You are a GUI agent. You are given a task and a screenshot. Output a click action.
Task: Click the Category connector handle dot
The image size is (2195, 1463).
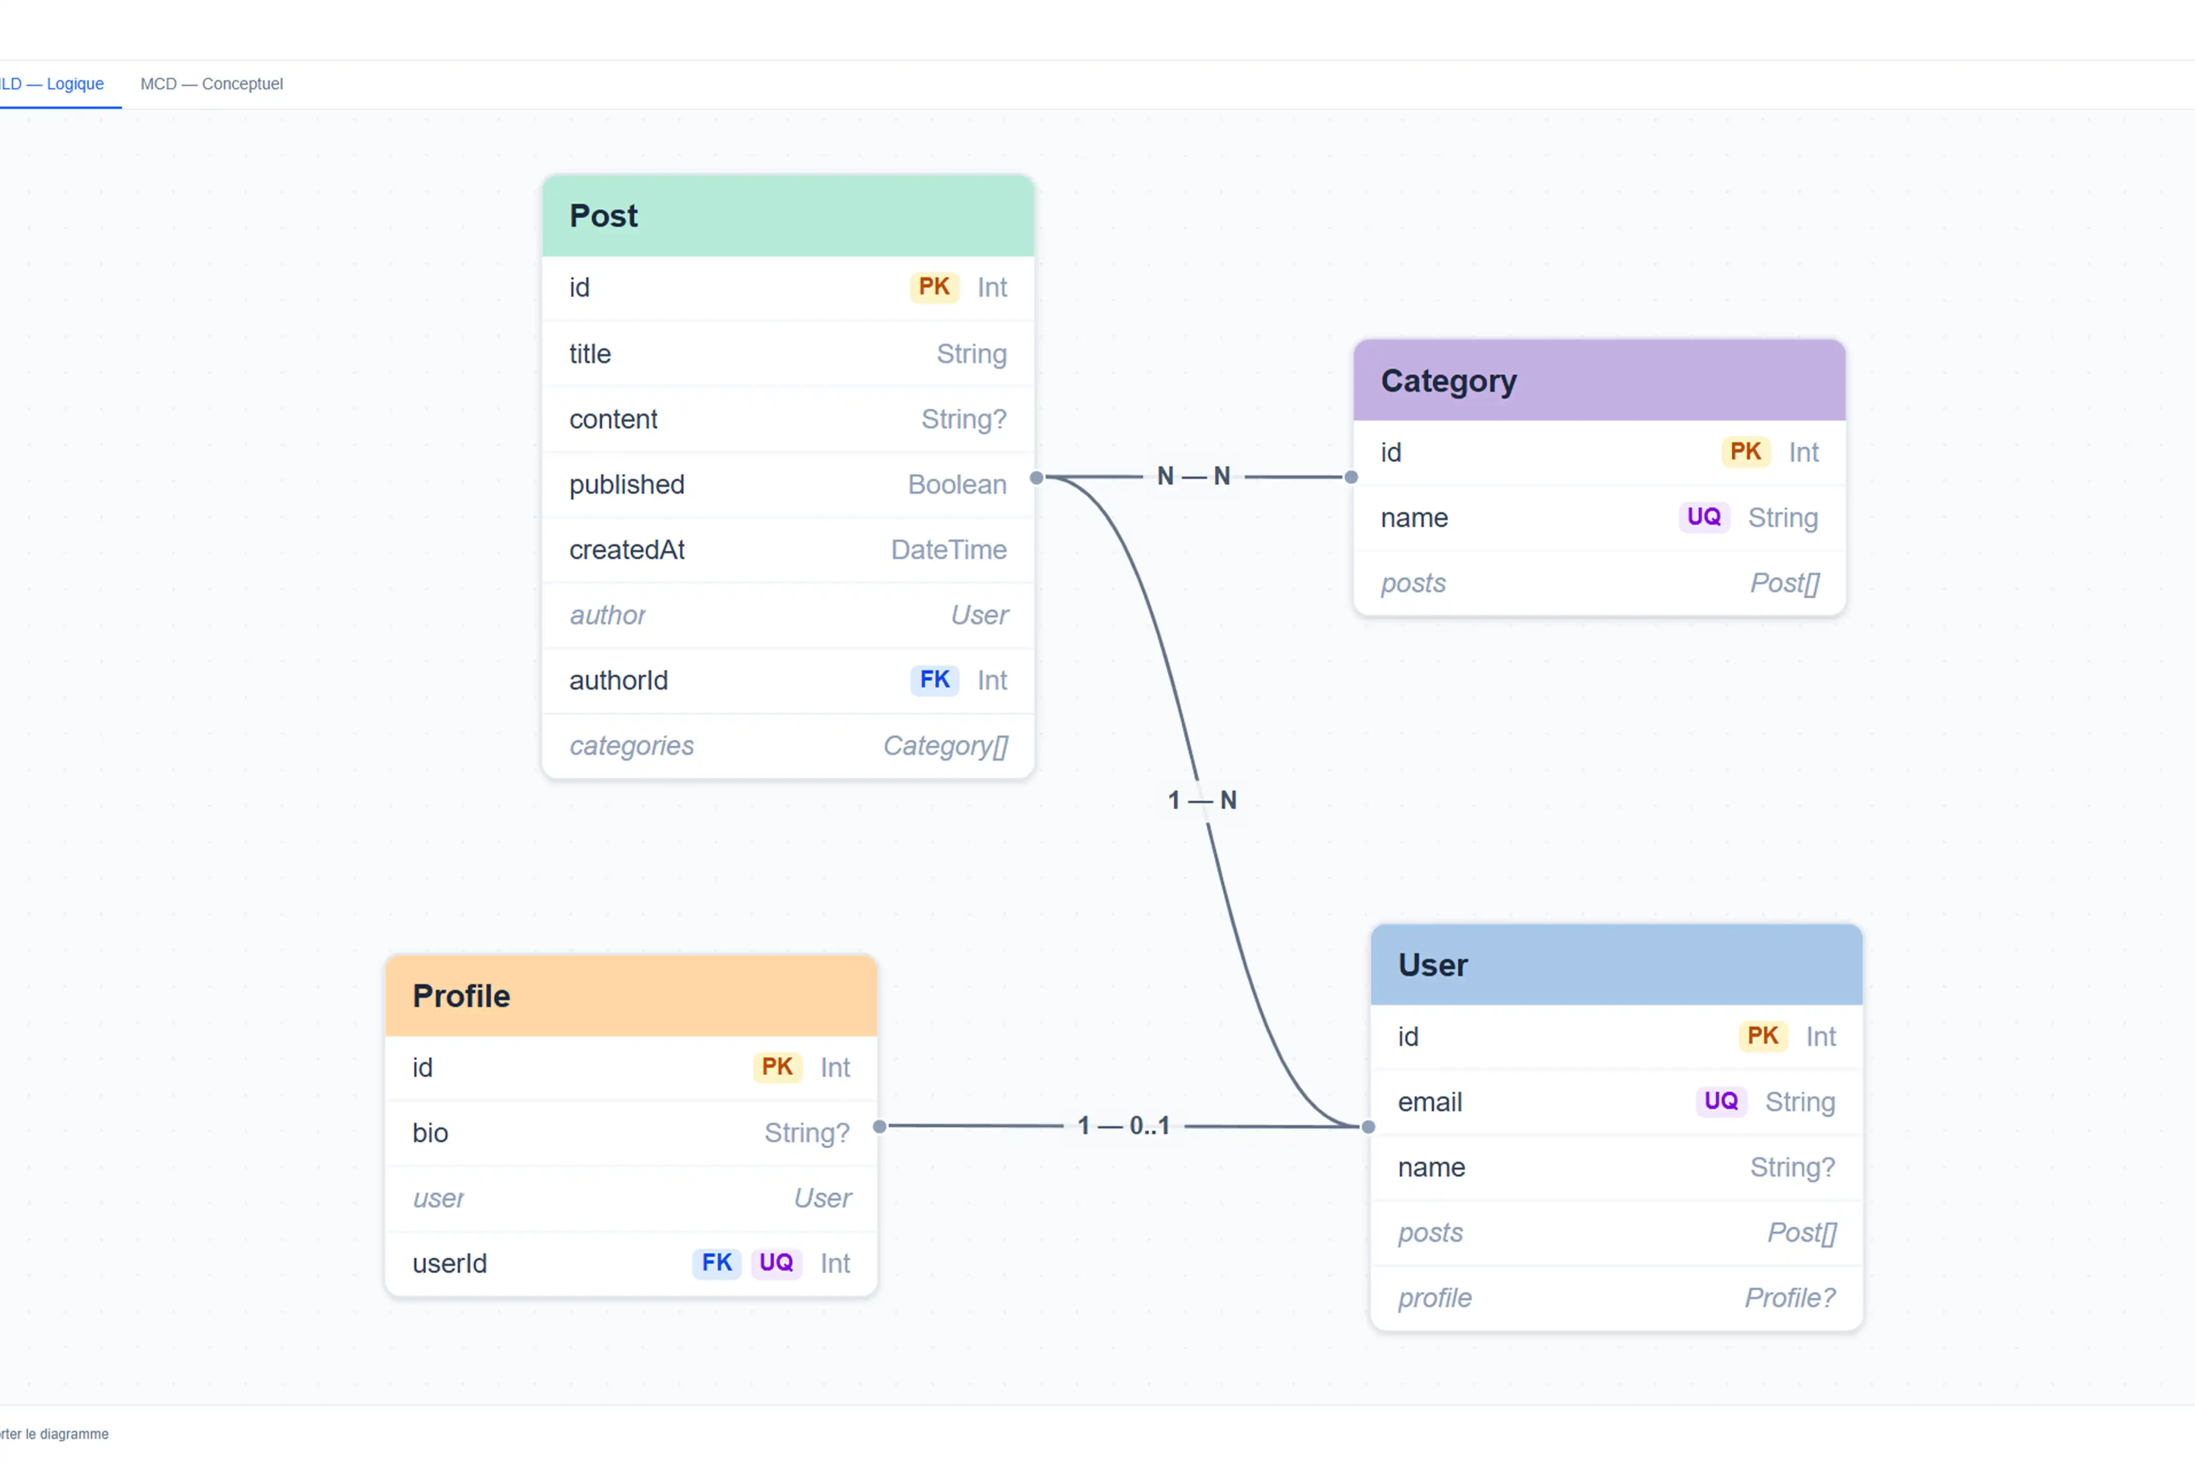1351,478
